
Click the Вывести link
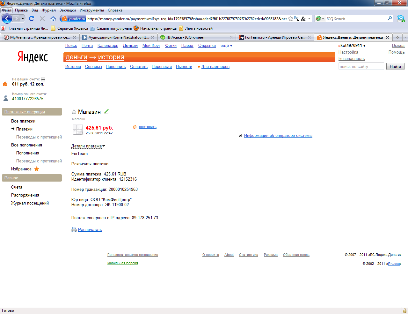[184, 67]
